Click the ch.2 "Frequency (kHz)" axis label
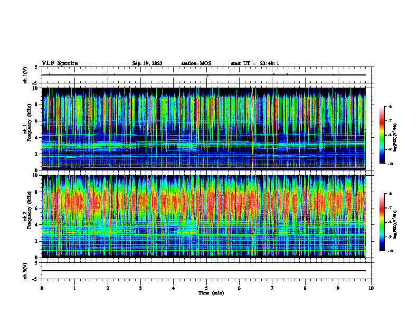 click(29, 210)
